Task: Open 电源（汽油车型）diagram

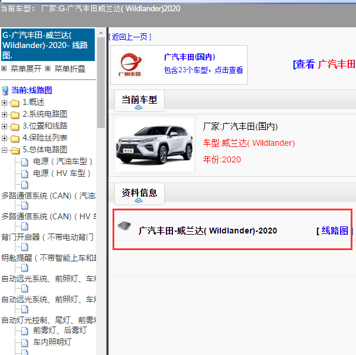Action: click(63, 161)
